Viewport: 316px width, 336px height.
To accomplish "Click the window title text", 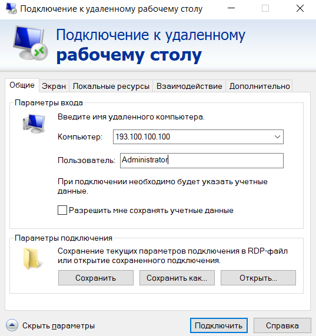I will pos(111,9).
